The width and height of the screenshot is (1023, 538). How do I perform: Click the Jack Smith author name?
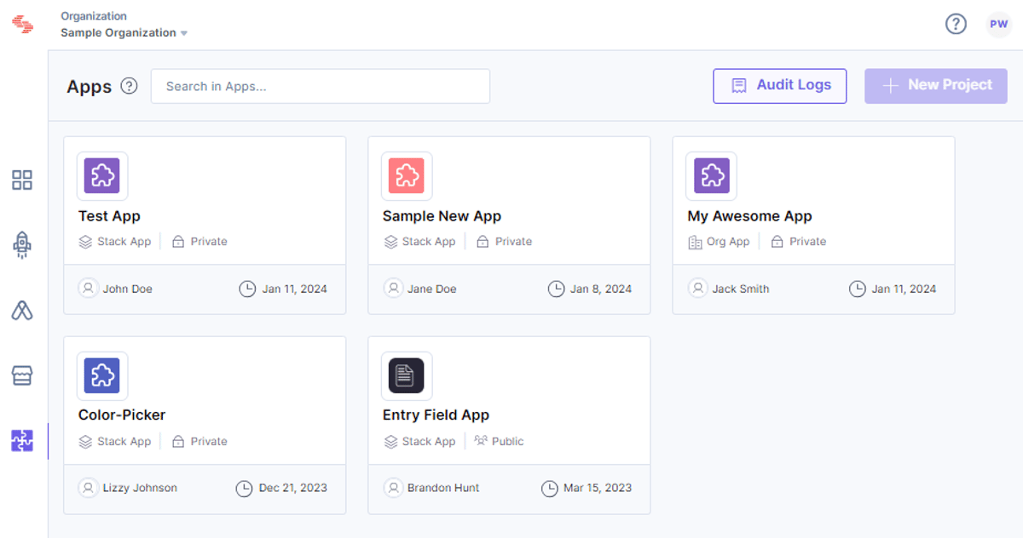741,289
